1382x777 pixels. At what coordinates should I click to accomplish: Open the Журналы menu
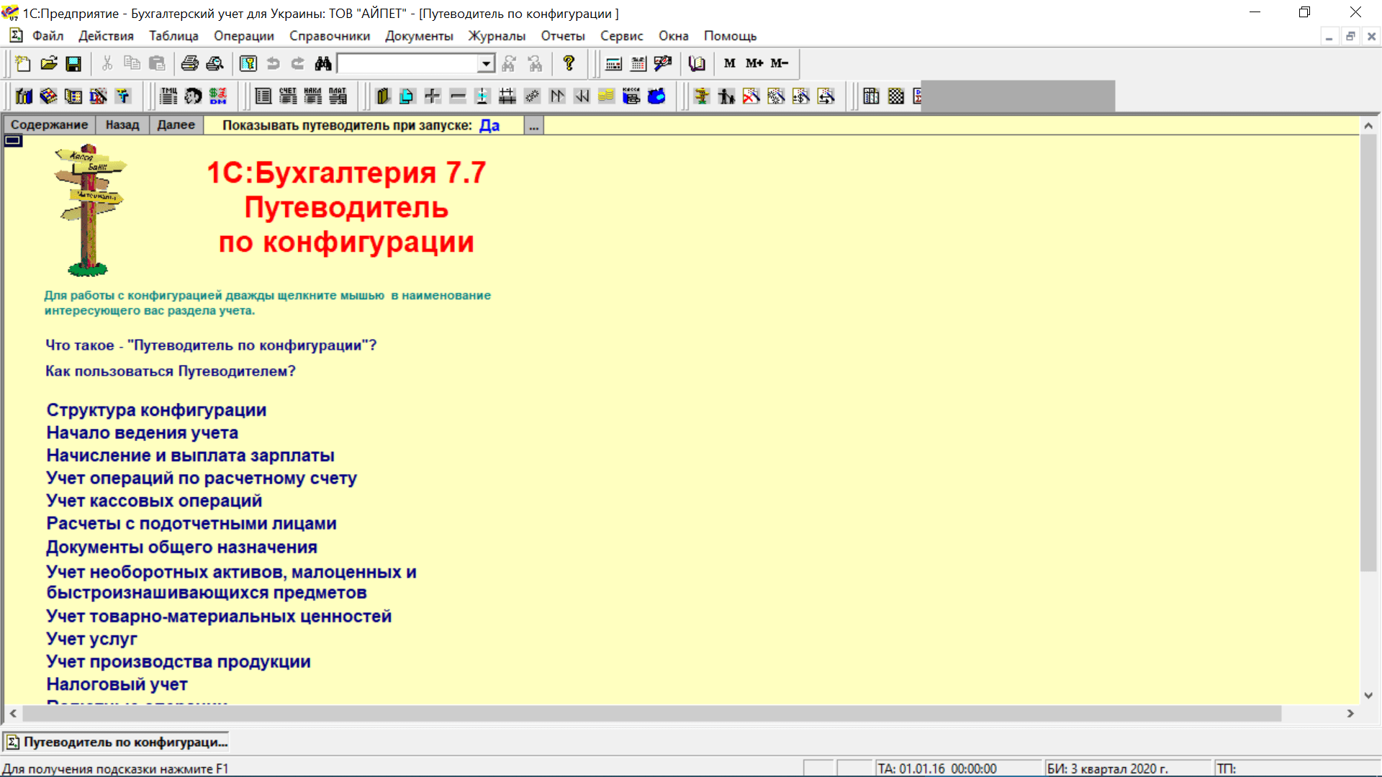click(497, 36)
